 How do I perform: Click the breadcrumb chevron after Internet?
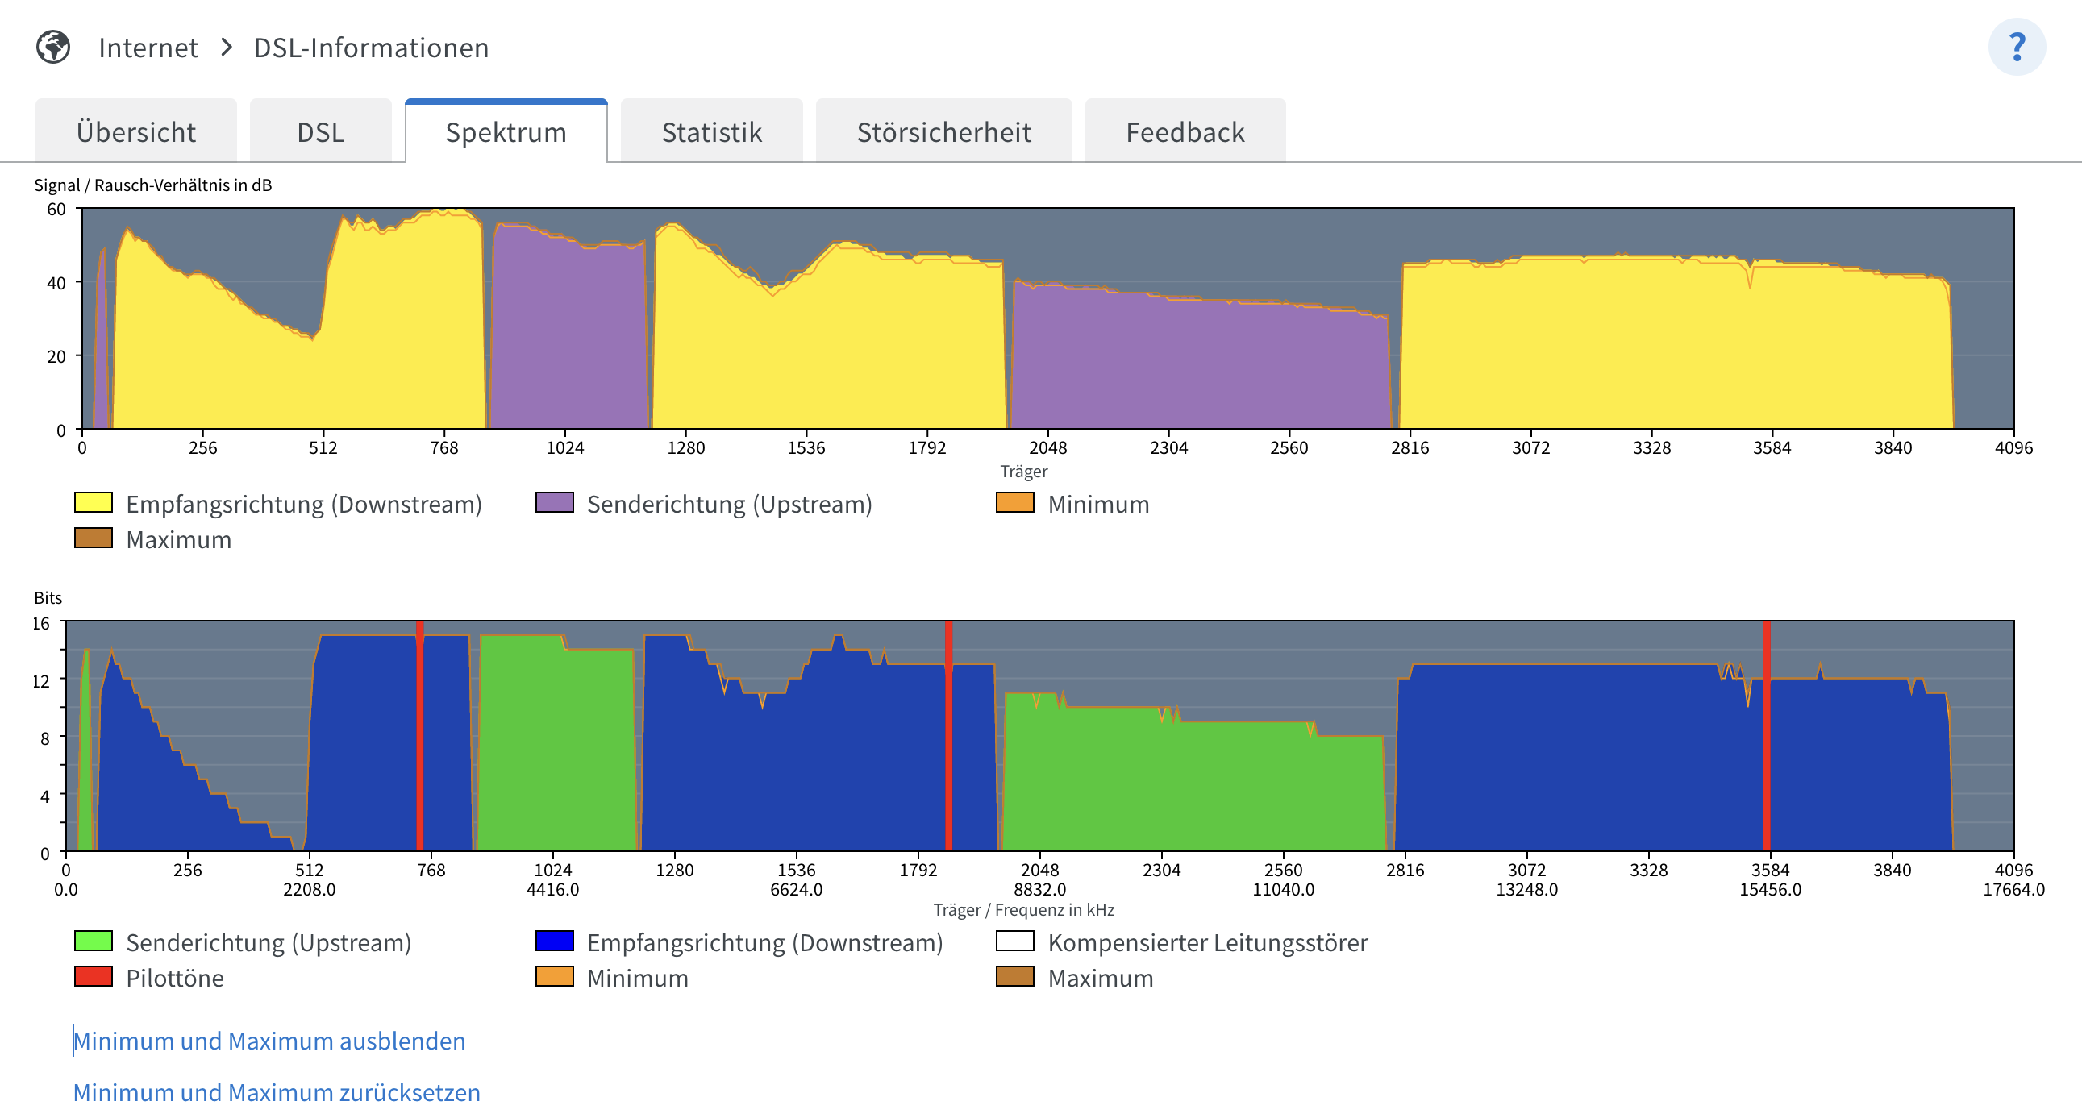click(x=227, y=47)
